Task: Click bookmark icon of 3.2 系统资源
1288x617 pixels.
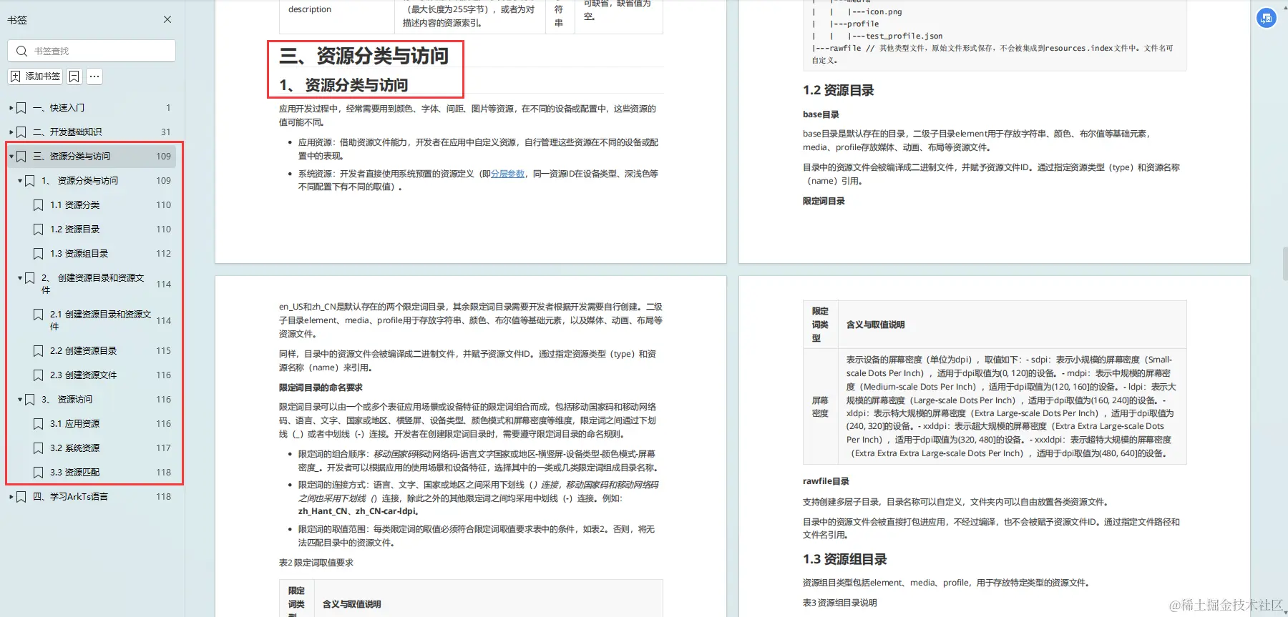Action: pos(39,448)
